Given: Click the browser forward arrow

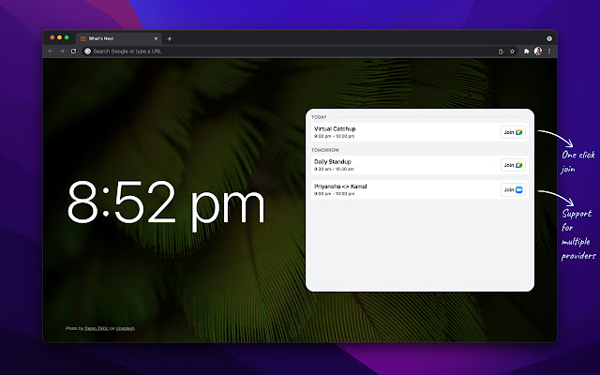Looking at the screenshot, I should [x=61, y=51].
